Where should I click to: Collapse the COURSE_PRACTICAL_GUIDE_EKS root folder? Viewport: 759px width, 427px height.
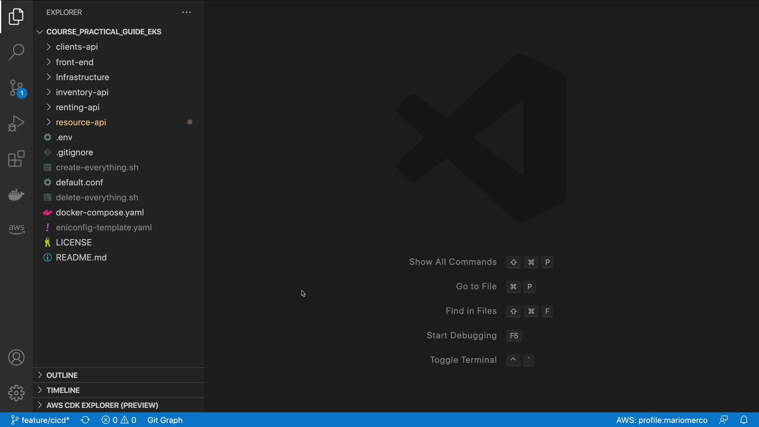pos(104,32)
